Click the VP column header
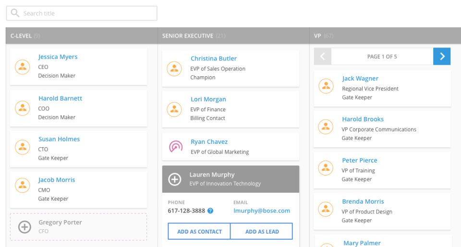This screenshot has width=461, height=247. point(385,36)
